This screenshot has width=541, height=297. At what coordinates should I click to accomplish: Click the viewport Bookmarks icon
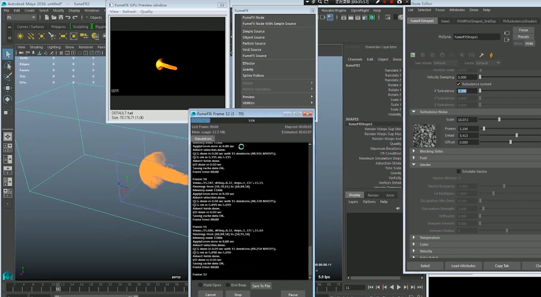[x=34, y=53]
